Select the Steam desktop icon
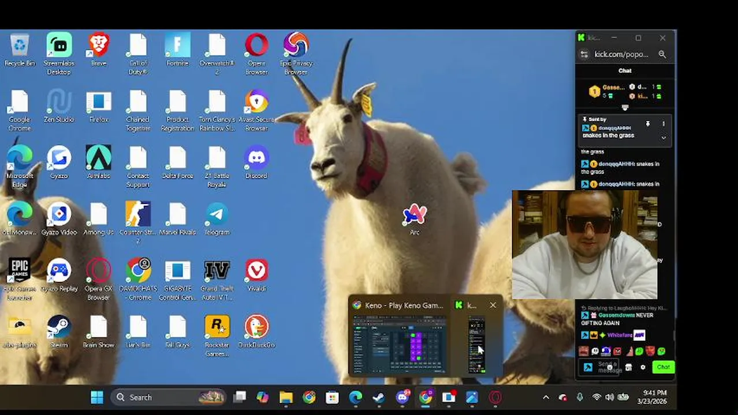The image size is (738, 415). click(59, 332)
